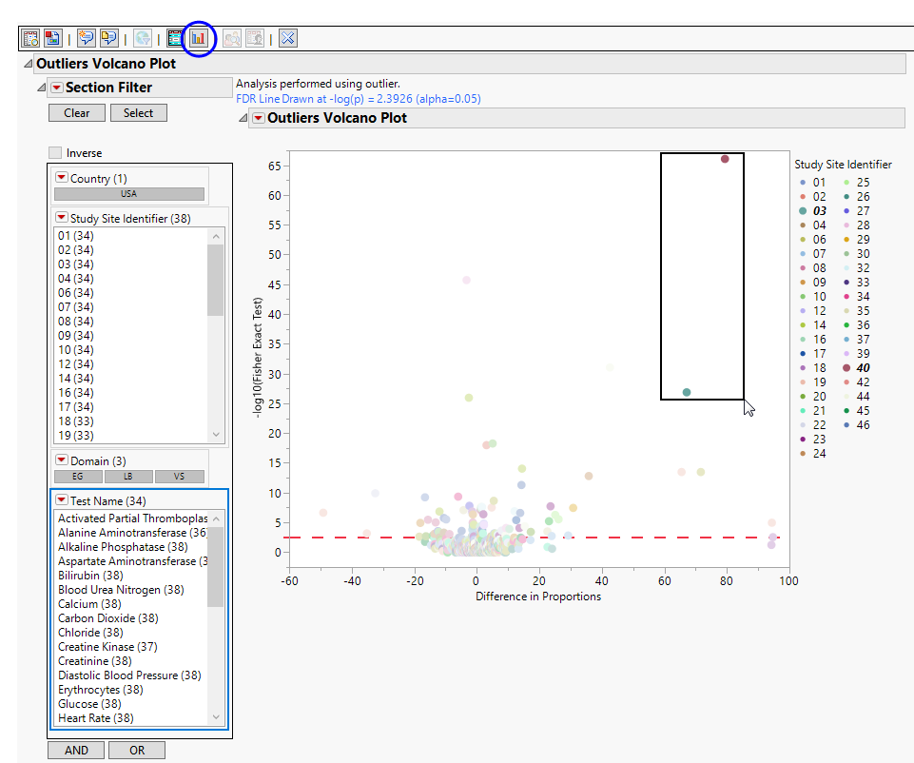Click the blue X icon in toolbar
This screenshot has height=763, width=914.
tap(288, 39)
